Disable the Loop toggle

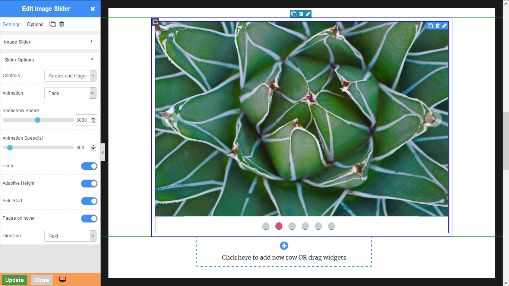(x=89, y=166)
